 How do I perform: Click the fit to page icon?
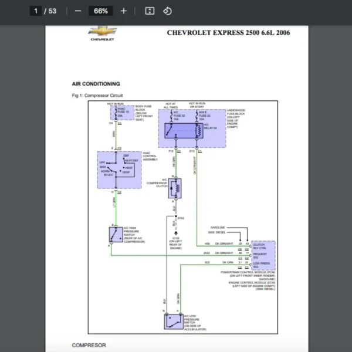tap(150, 11)
